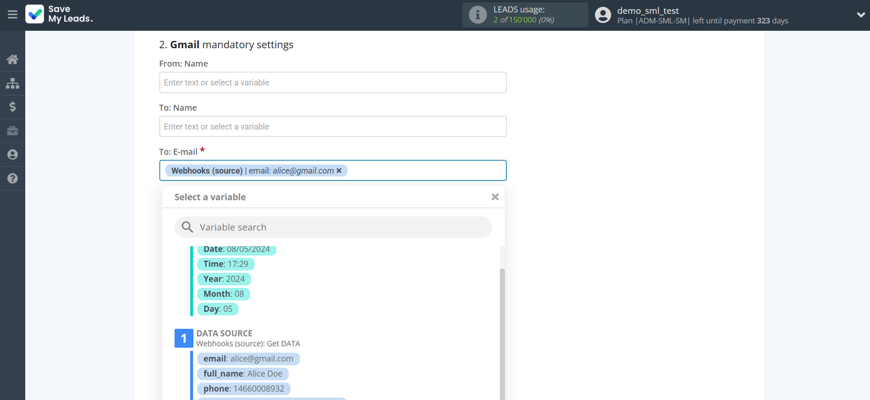
Task: Open the help question mark icon
Action: tap(12, 179)
